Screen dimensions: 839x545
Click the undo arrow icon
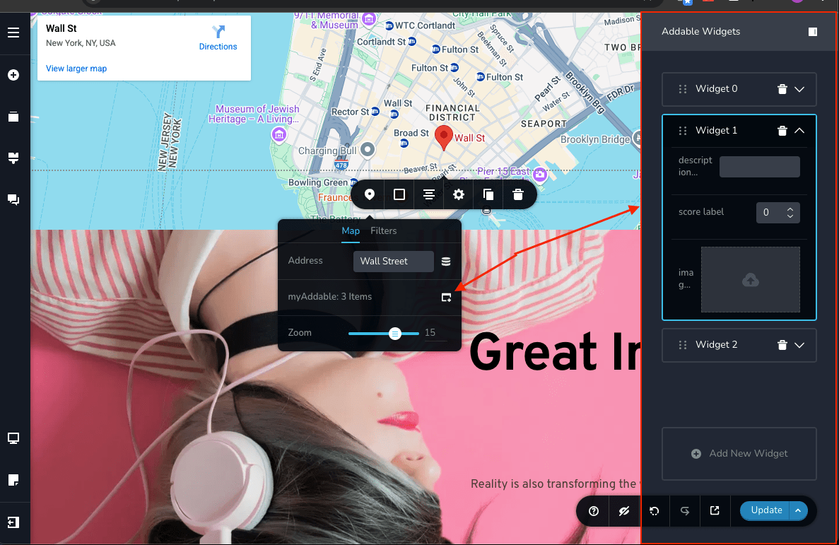pos(654,510)
